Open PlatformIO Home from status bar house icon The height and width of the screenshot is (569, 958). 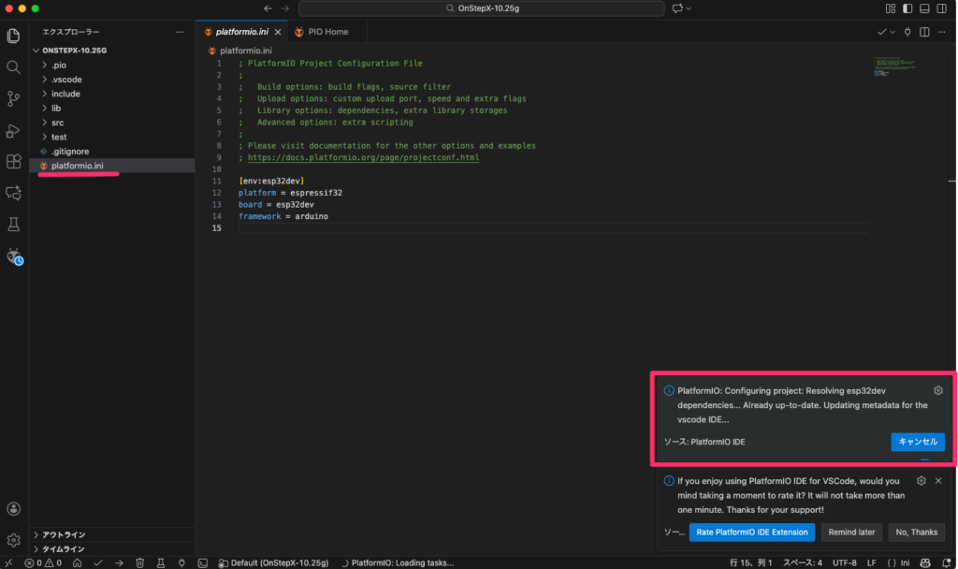pos(76,562)
